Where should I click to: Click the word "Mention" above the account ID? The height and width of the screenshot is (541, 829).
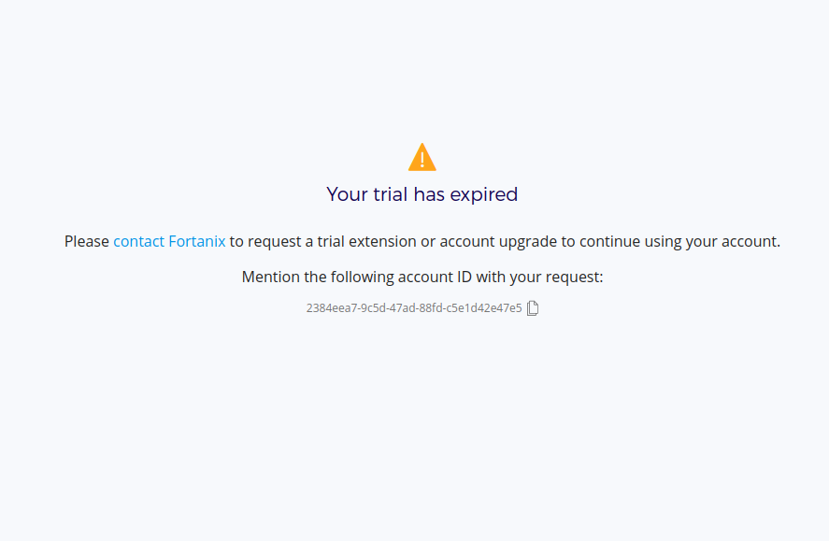click(271, 277)
